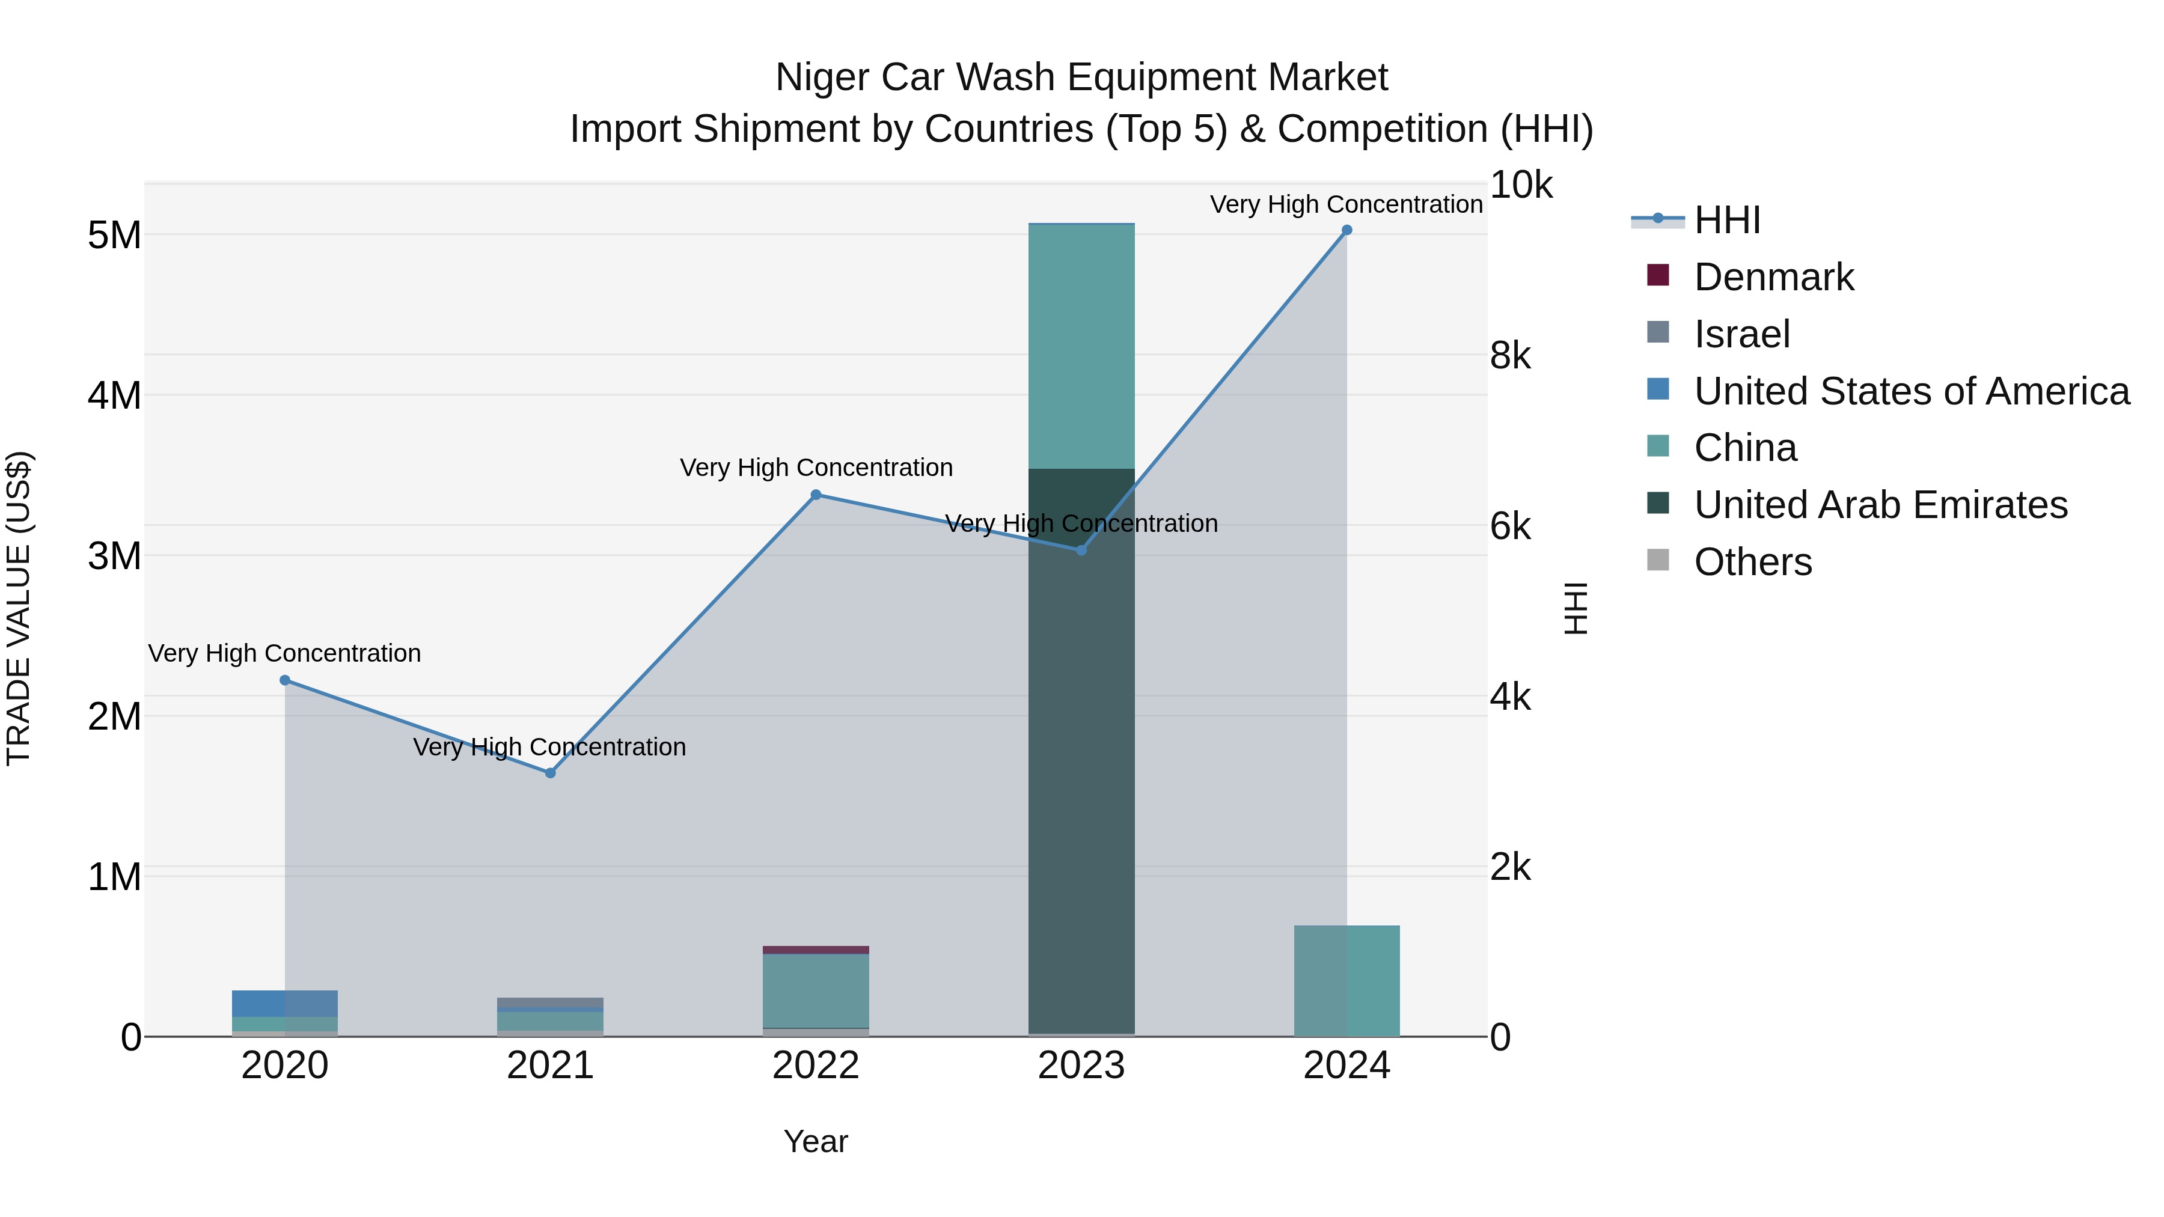Image resolution: width=2164 pixels, height=1217 pixels.
Task: Click the 2023 China bar segment
Action: click(x=1082, y=346)
